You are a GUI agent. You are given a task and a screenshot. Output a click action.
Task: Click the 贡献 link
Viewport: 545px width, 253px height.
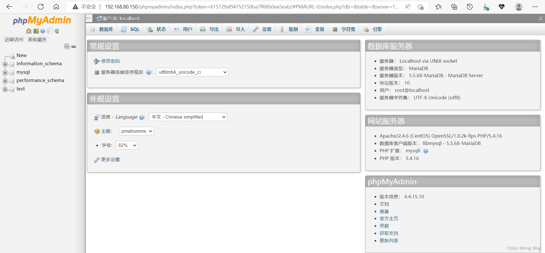pyautogui.click(x=384, y=226)
